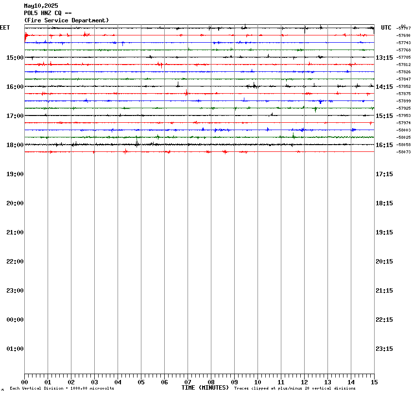413x395 pixels.
Task: Click the 21:15 UTC time label
Action: tap(384, 291)
